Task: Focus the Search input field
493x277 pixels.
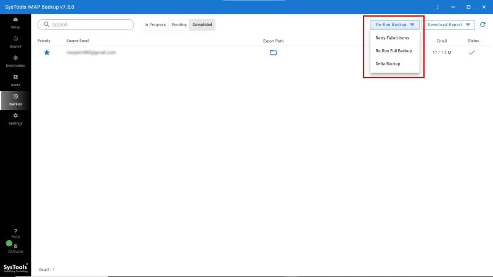Action: [86, 25]
